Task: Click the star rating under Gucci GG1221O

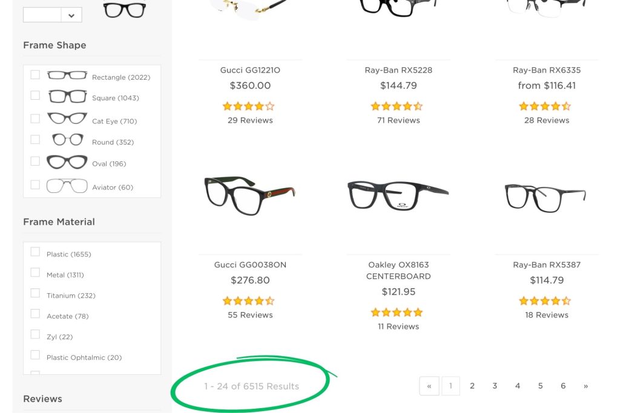Action: (249, 106)
